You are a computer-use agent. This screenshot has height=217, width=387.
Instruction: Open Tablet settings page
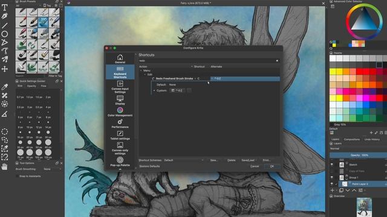pos(120,135)
